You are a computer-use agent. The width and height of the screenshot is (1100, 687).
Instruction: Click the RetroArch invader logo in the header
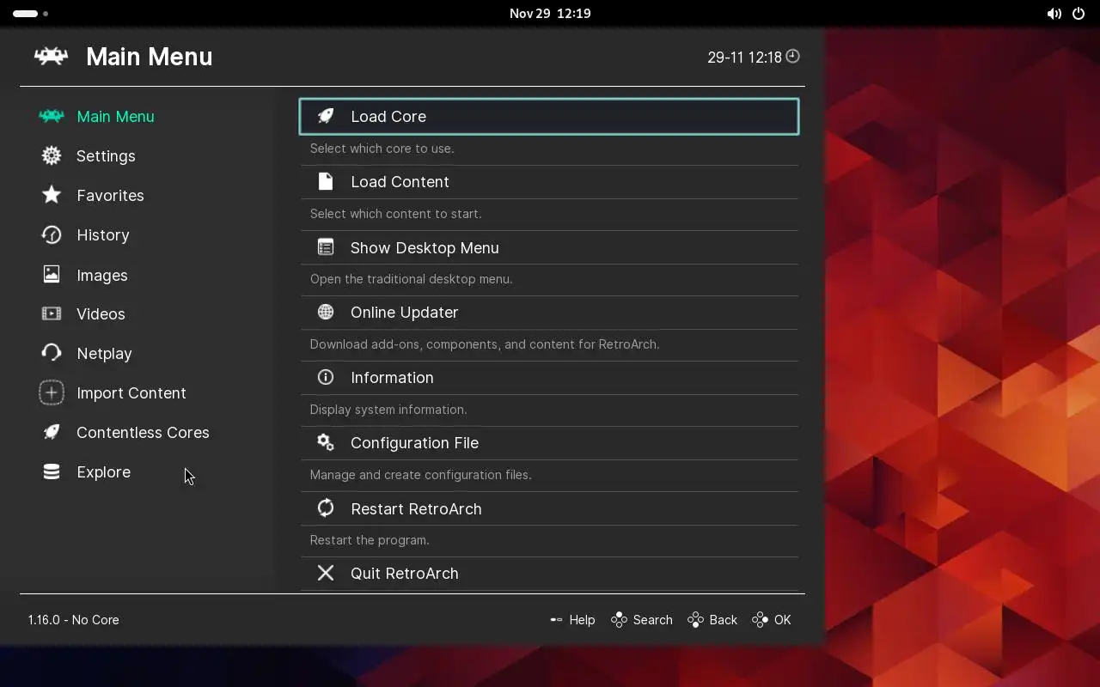pyautogui.click(x=51, y=57)
